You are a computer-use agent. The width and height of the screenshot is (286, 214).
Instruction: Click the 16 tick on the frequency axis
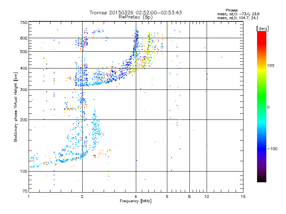click(x=243, y=197)
